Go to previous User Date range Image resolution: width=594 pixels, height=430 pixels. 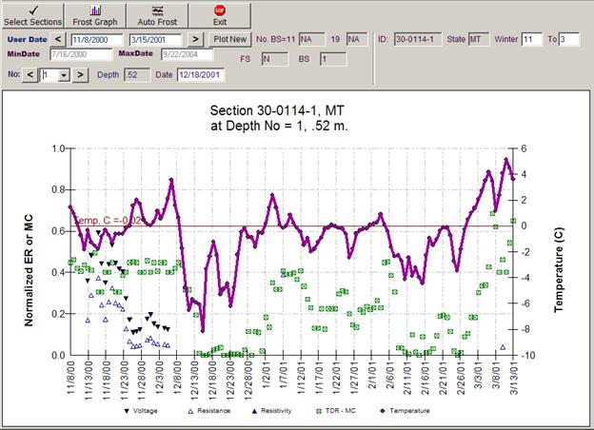58,39
